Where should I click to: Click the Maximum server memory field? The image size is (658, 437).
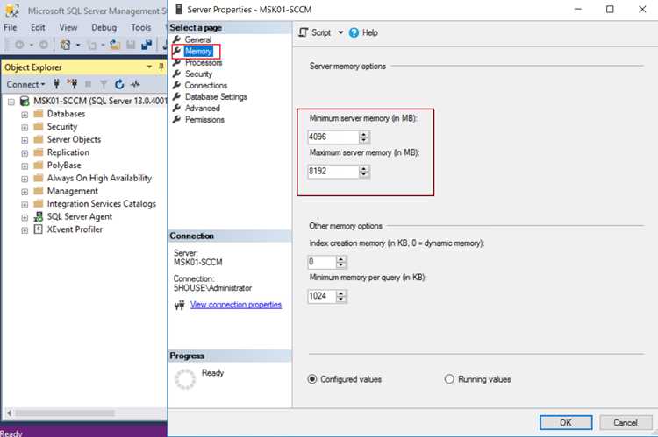coord(333,171)
